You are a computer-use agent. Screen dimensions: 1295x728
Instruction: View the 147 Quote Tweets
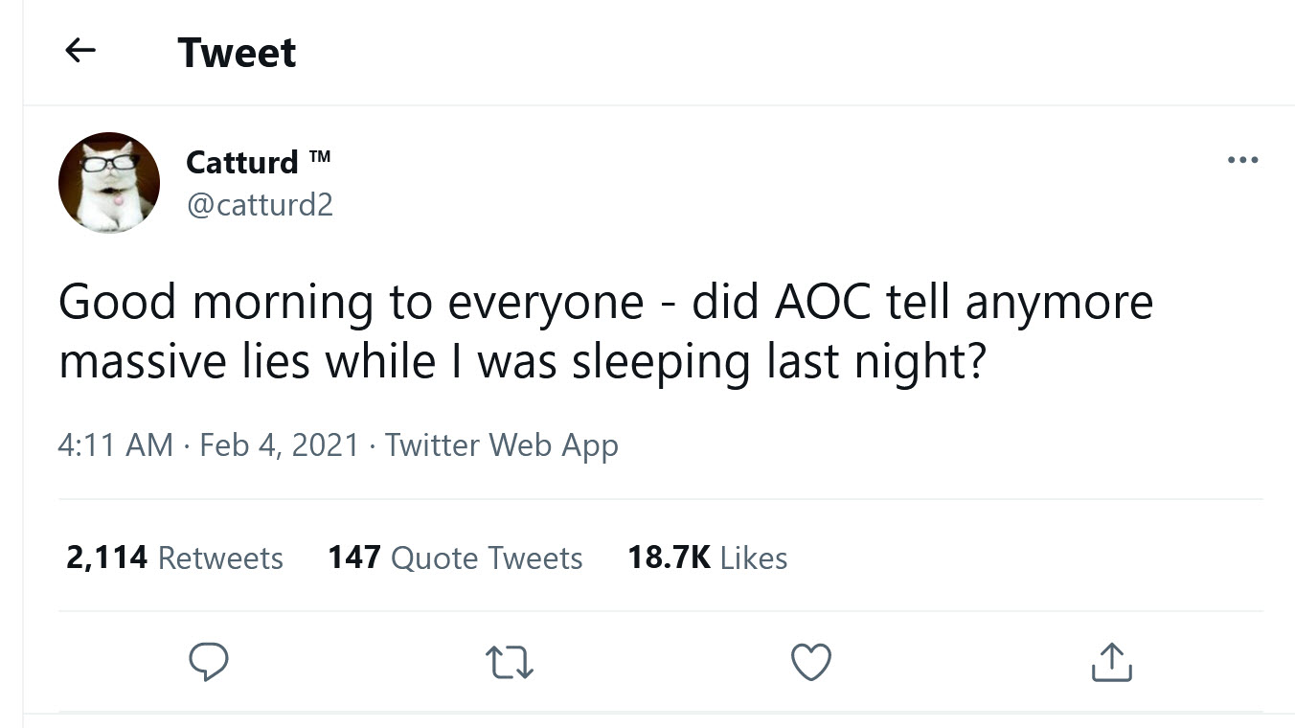tap(455, 557)
